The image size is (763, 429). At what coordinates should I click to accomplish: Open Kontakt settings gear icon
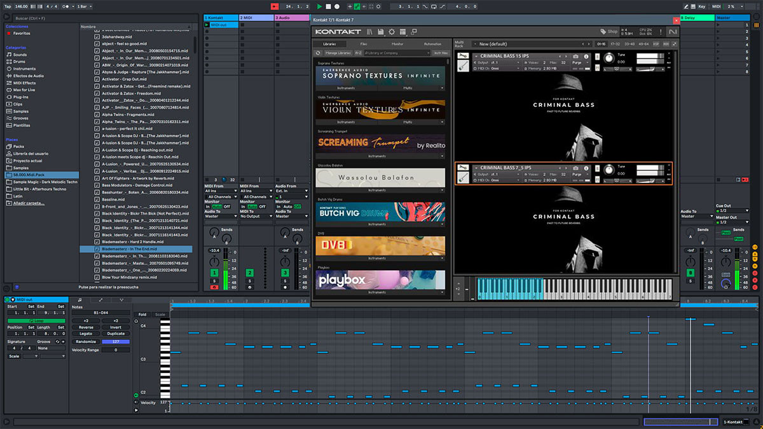pyautogui.click(x=392, y=32)
